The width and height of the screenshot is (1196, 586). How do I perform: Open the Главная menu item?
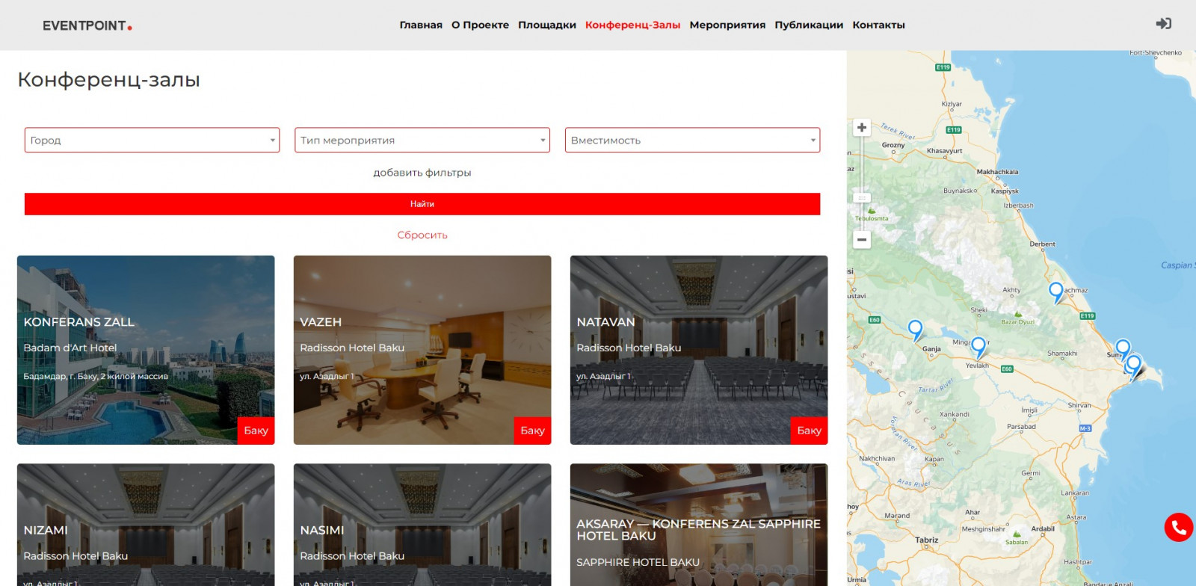pyautogui.click(x=421, y=25)
